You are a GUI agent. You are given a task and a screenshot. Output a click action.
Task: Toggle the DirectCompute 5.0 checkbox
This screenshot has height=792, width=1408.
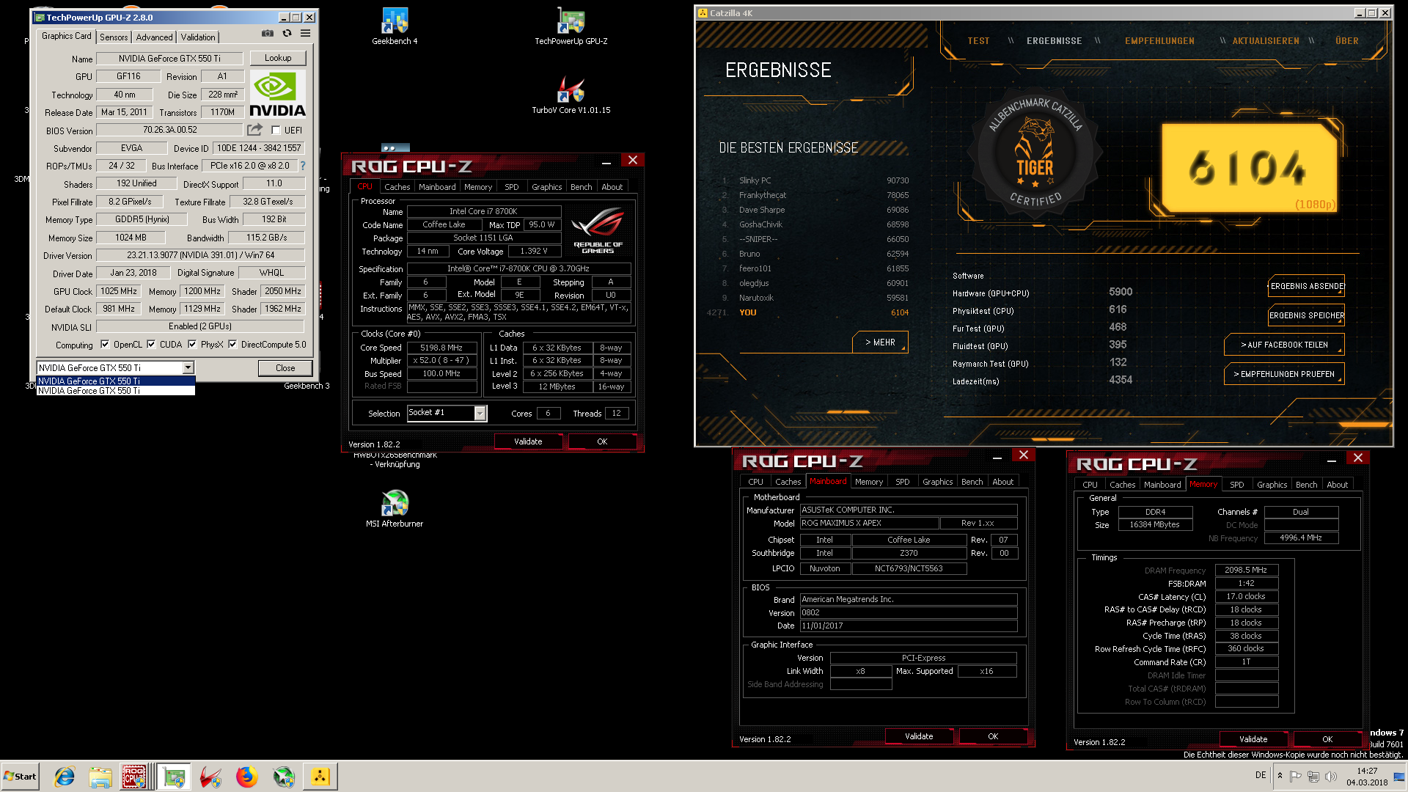coord(232,344)
